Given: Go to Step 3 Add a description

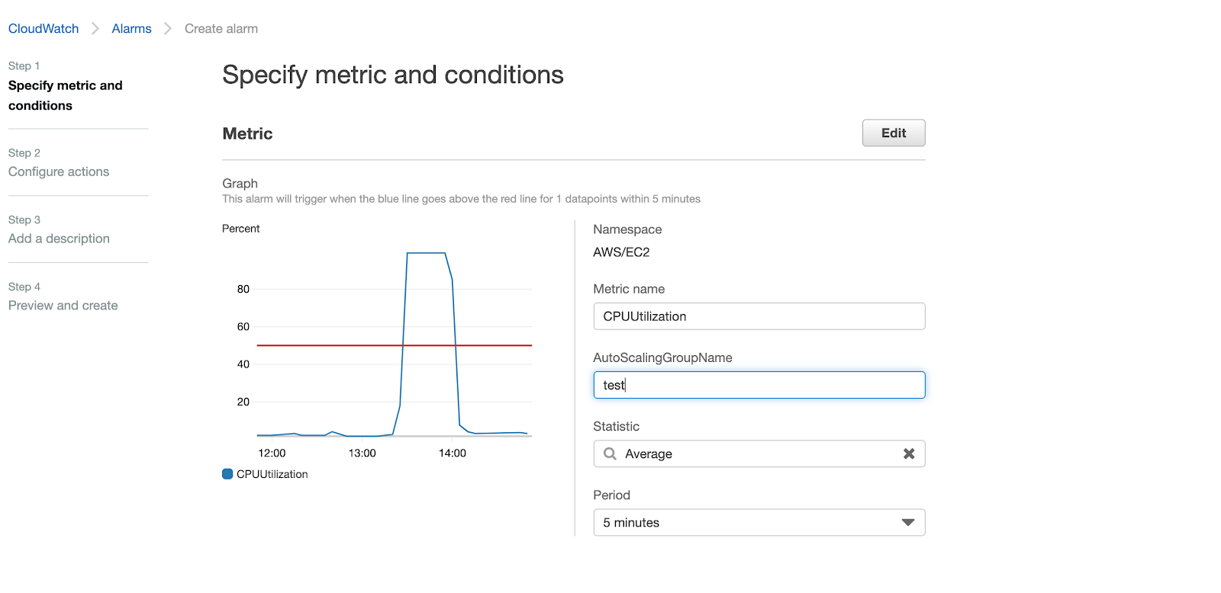Looking at the screenshot, I should [59, 239].
